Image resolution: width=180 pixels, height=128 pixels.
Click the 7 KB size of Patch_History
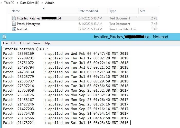click(x=154, y=24)
